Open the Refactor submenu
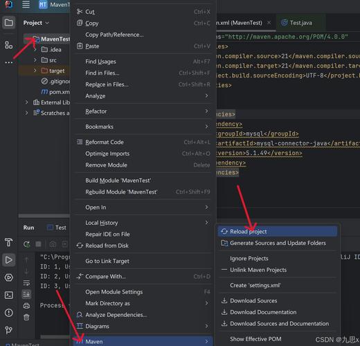 pos(143,111)
